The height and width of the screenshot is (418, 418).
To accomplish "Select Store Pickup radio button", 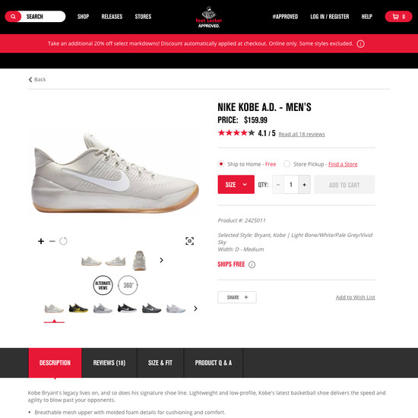I will pyautogui.click(x=287, y=163).
